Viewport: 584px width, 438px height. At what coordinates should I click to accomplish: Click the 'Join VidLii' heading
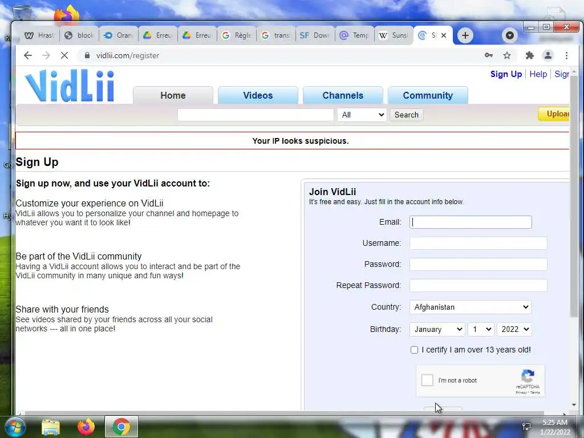tap(332, 192)
